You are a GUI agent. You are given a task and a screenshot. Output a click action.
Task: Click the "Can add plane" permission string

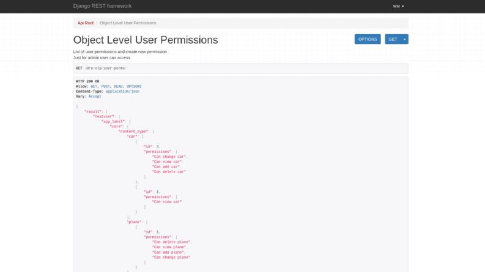(168, 252)
